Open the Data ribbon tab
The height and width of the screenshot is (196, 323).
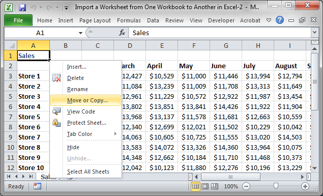coord(153,20)
